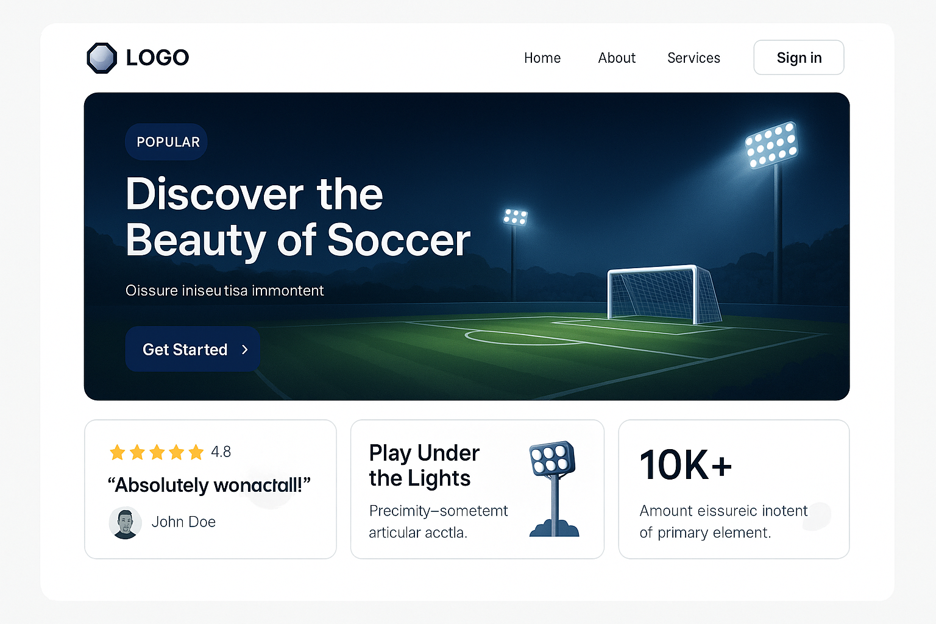This screenshot has height=624, width=936.
Task: Click the arrow chevron on Get Started
Action: pos(245,350)
